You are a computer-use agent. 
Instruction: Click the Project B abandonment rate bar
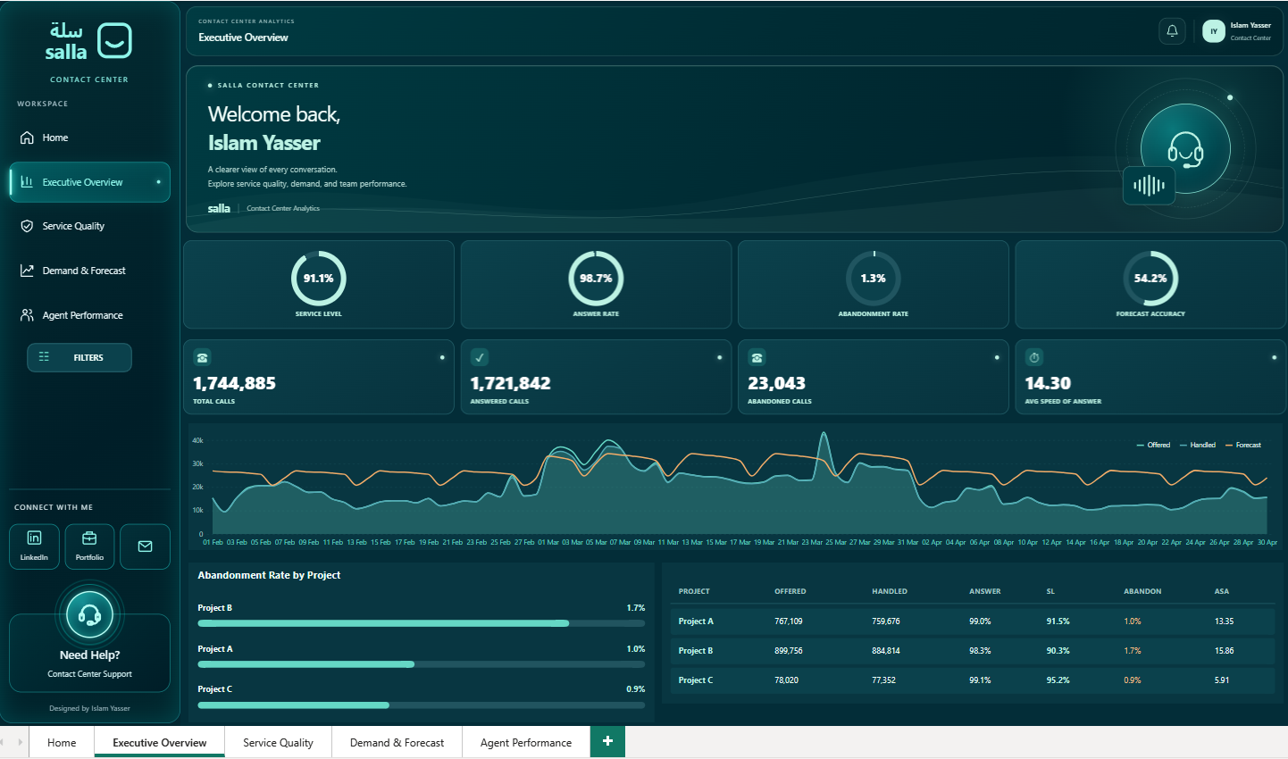point(422,623)
